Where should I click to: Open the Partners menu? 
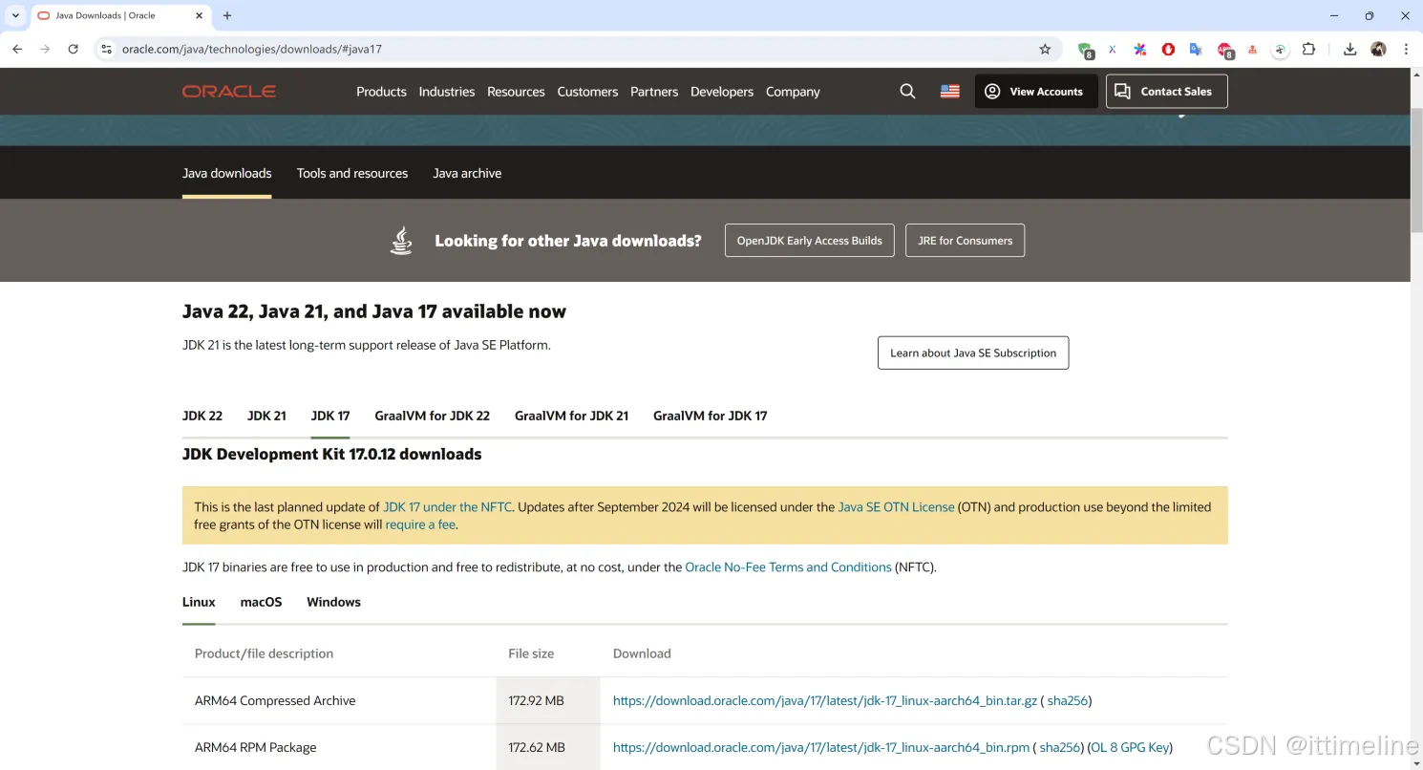[654, 92]
